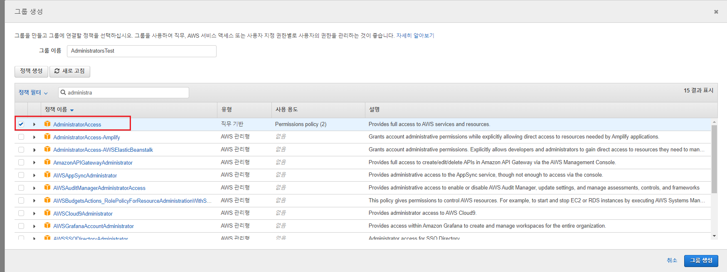Image resolution: width=727 pixels, height=272 pixels.
Task: Click the AdministratorAccess-Amplify policy box icon
Action: (47, 136)
